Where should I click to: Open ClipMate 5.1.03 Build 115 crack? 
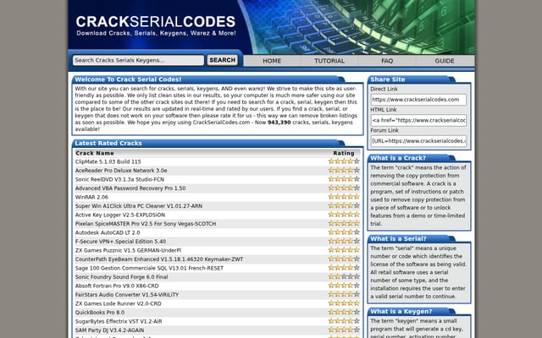(x=108, y=161)
